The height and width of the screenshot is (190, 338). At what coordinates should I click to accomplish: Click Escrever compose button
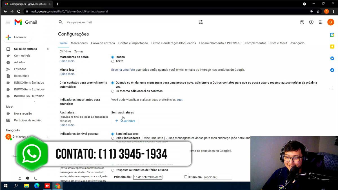point(17,37)
